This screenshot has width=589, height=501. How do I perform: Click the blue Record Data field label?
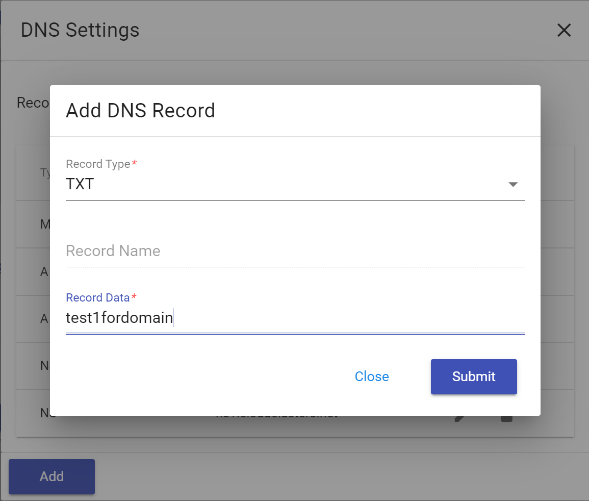click(98, 297)
